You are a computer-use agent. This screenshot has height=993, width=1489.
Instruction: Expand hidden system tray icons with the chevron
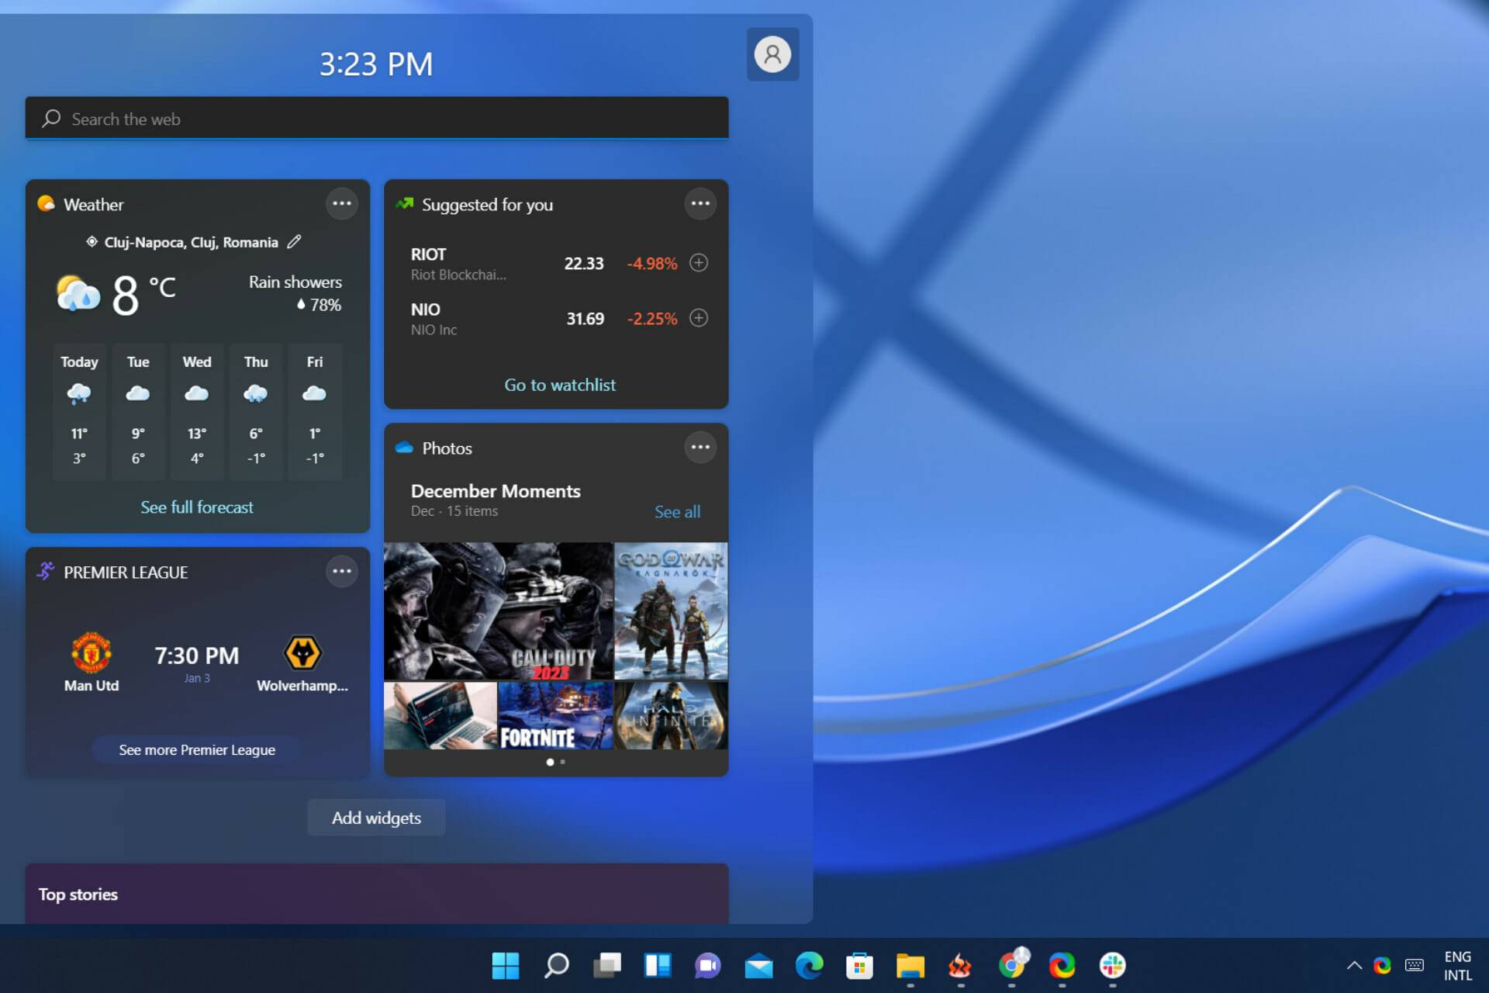1354,967
